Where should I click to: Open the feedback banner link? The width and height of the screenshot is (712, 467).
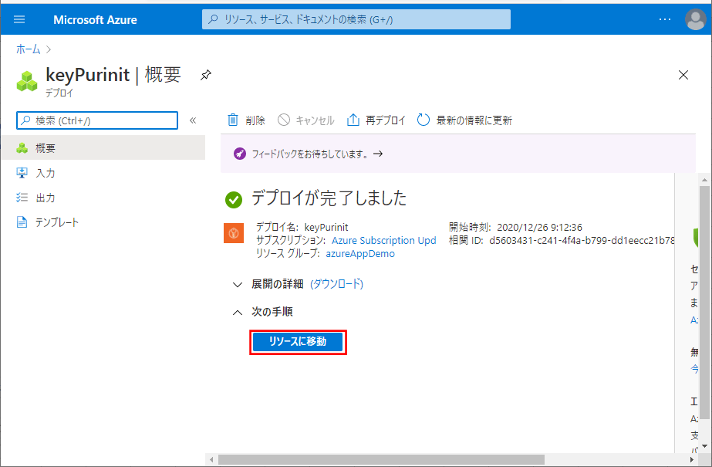pos(317,154)
